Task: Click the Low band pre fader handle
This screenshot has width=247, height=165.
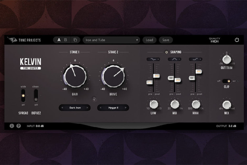Action: click(150, 82)
